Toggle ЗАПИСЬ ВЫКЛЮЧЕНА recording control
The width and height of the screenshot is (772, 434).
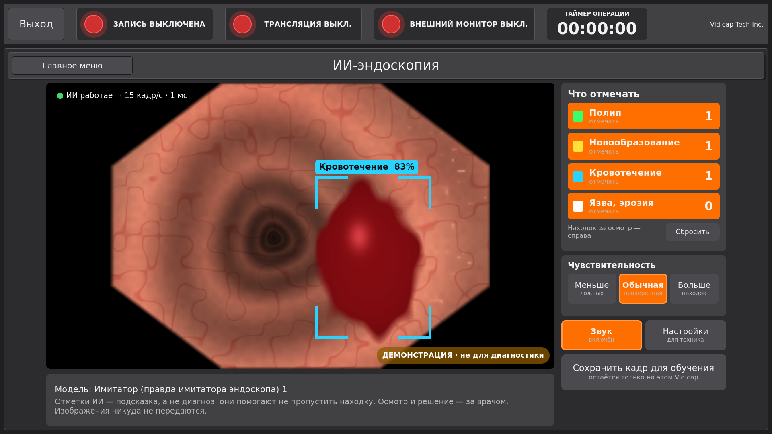[x=145, y=24]
